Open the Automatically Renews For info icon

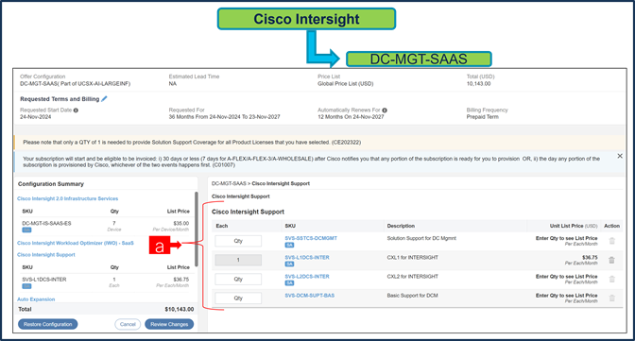pyautogui.click(x=385, y=111)
